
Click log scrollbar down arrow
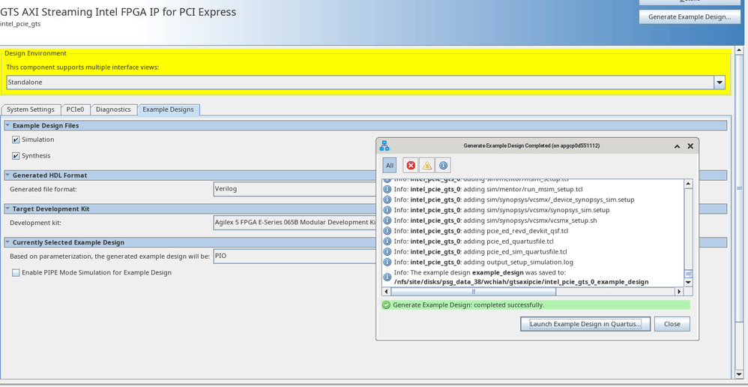point(688,283)
